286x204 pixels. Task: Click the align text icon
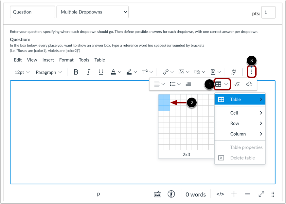point(157,84)
